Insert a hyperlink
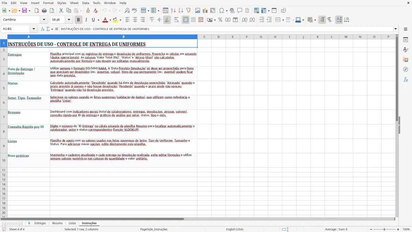Screen dimensions: 412x232 click(x=232, y=11)
